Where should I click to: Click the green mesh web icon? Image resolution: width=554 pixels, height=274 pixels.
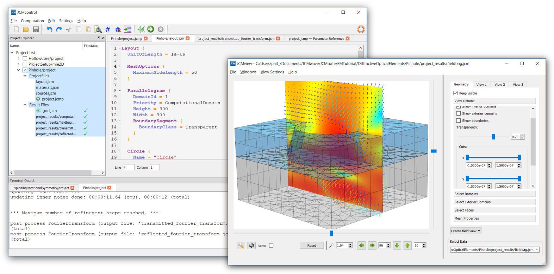tap(141, 29)
